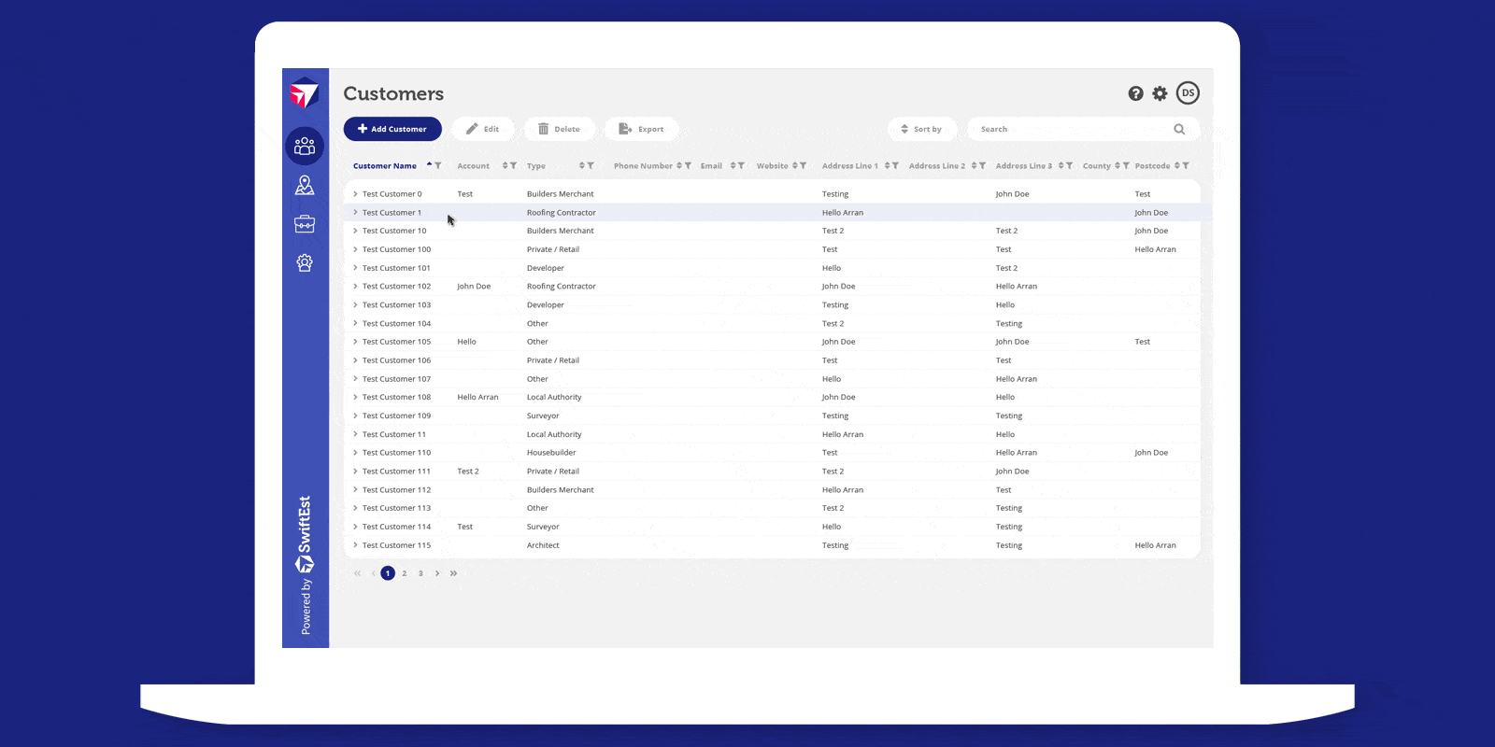Expand the Test Customer 102 row
Screen dimensions: 1495x747
coord(355,287)
